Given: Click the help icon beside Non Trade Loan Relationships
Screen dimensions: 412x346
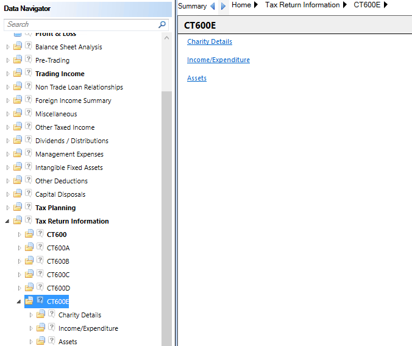Looking at the screenshot, I should point(29,86).
